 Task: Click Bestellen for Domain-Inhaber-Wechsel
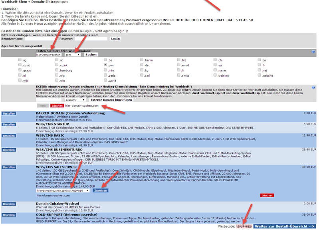click(x=9, y=204)
